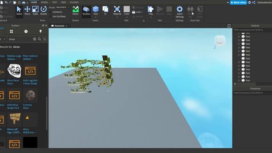
Task: Switch to the TEST ribbon tab
Action: [x=54, y=2]
